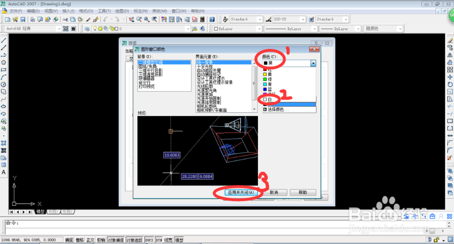Select the Multiline Text A tool

(4, 172)
